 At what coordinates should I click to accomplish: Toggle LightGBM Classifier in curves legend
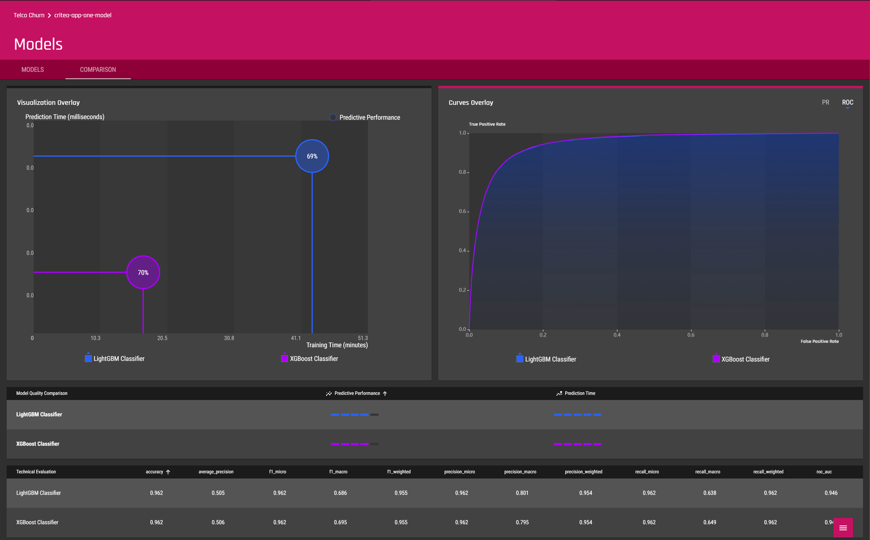546,359
